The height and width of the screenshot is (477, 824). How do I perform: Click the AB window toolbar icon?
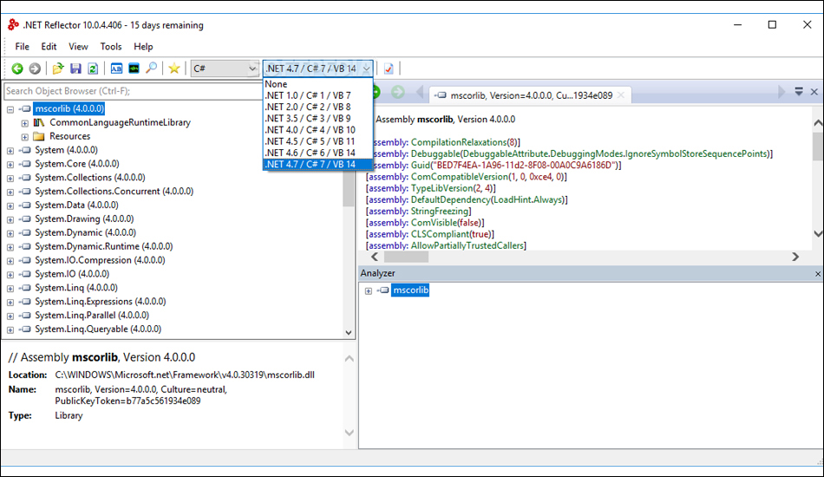pos(116,69)
